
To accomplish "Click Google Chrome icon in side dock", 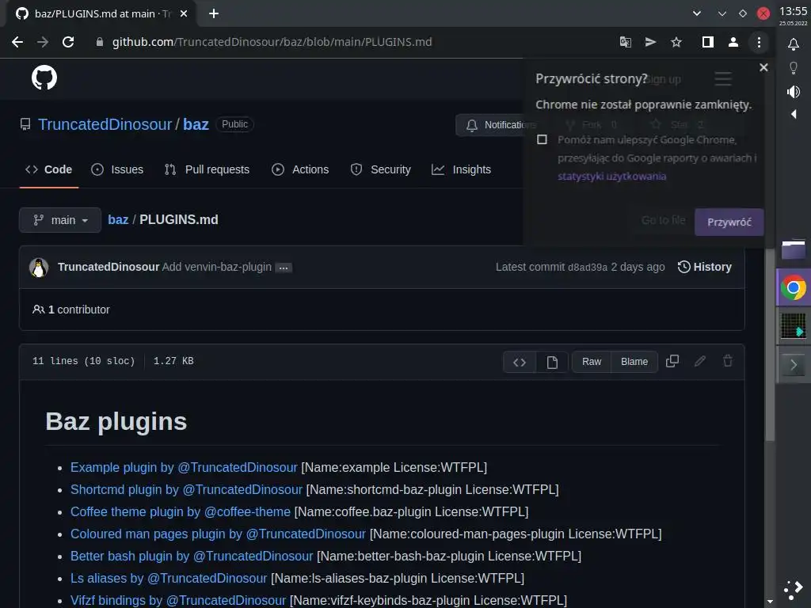I will pos(793,287).
